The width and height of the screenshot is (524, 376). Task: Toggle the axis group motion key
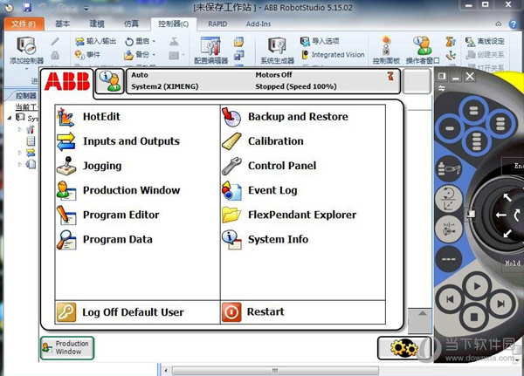coord(449,228)
